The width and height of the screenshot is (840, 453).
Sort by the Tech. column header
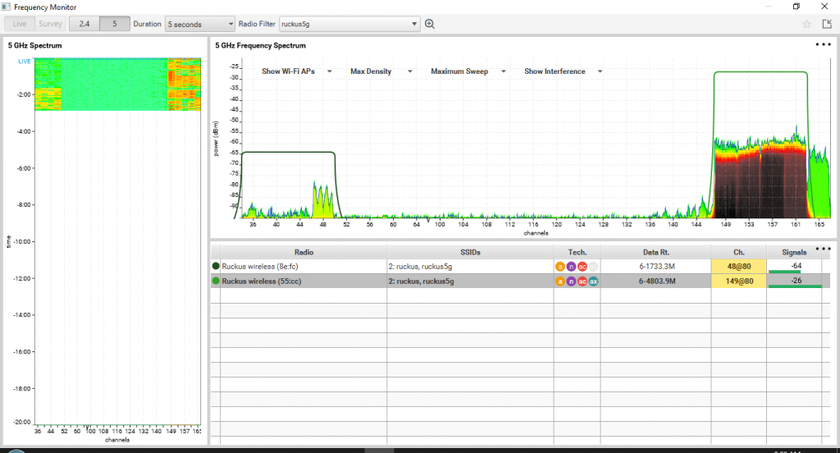pyautogui.click(x=577, y=252)
